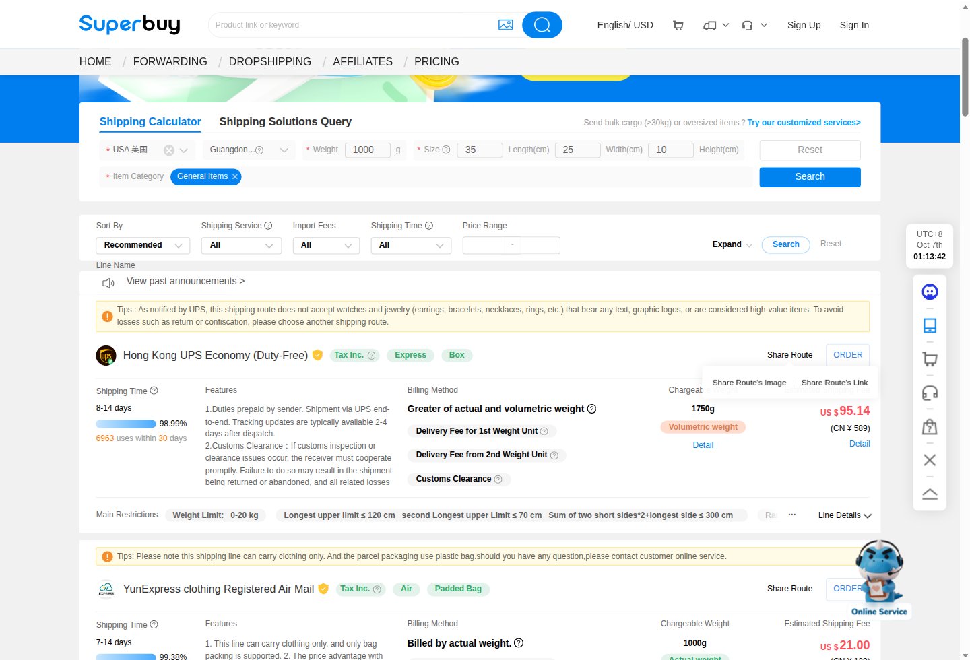Click Try our customized services link

pos(804,123)
